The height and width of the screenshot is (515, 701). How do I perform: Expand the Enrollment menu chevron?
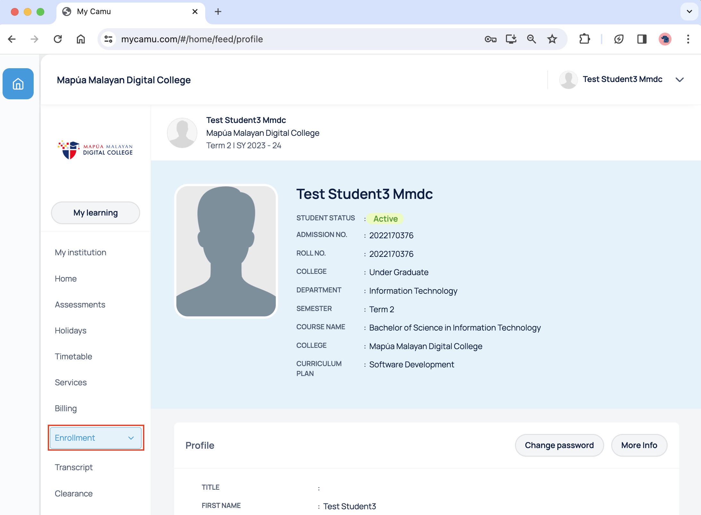coord(131,438)
